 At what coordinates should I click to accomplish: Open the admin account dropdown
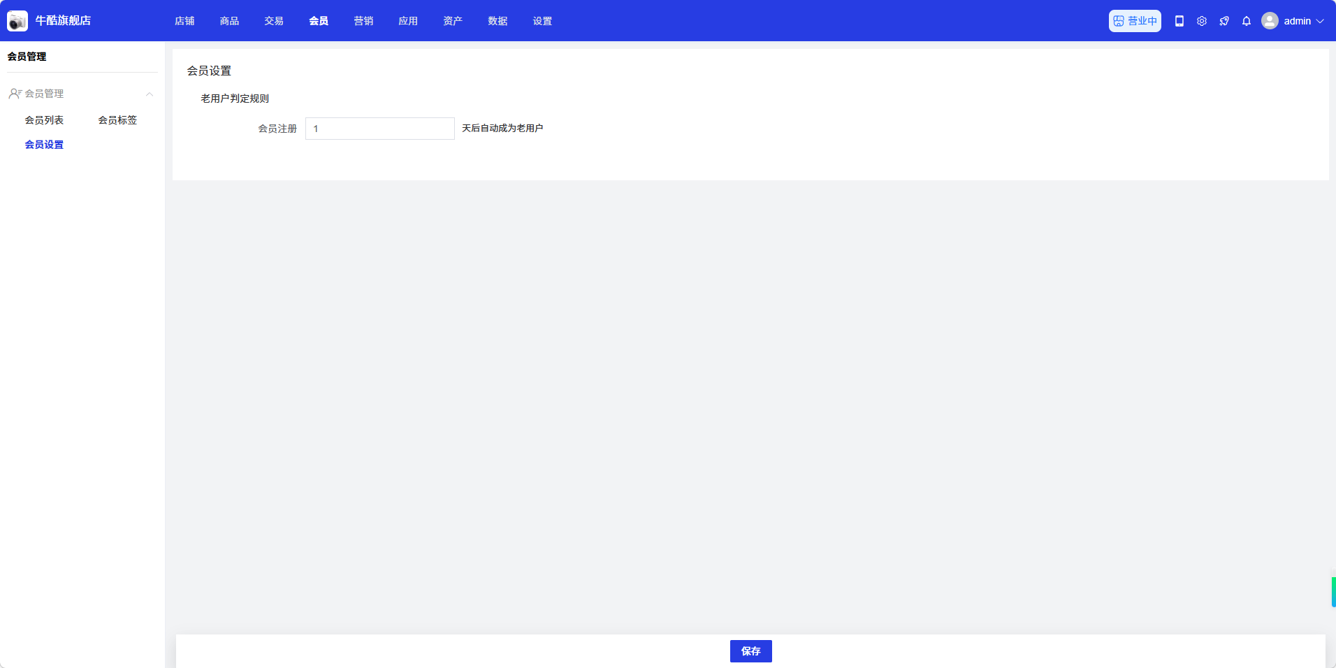pos(1293,21)
